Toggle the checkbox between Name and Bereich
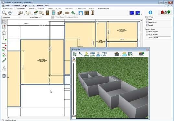 [x=147, y=22]
